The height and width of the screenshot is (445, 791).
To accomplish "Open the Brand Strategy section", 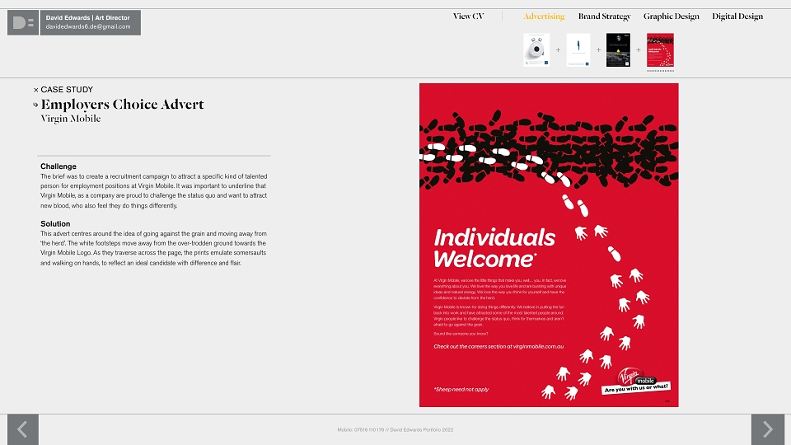I will click(x=604, y=16).
